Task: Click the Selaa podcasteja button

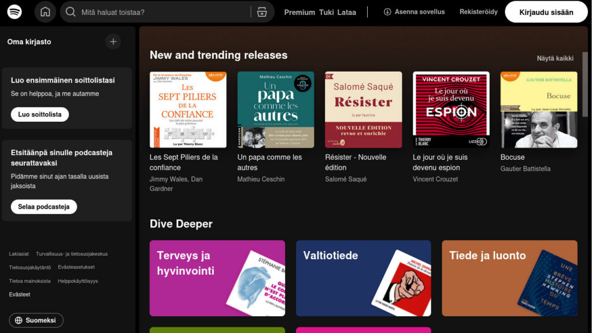Action: coord(44,206)
